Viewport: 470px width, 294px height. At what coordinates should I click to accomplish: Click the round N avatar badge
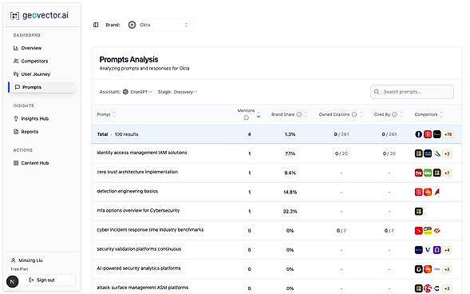pyautogui.click(x=13, y=282)
